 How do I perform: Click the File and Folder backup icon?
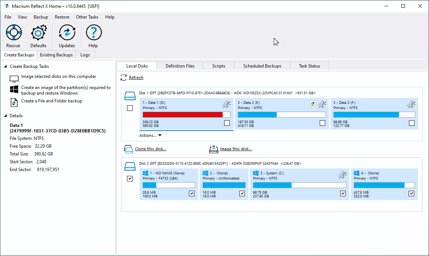click(14, 102)
